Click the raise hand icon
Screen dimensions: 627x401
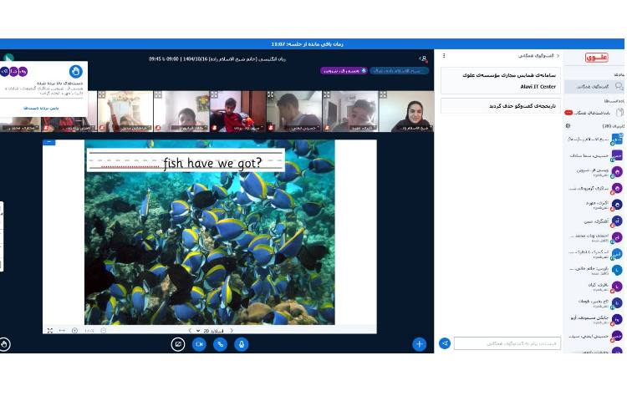5,343
